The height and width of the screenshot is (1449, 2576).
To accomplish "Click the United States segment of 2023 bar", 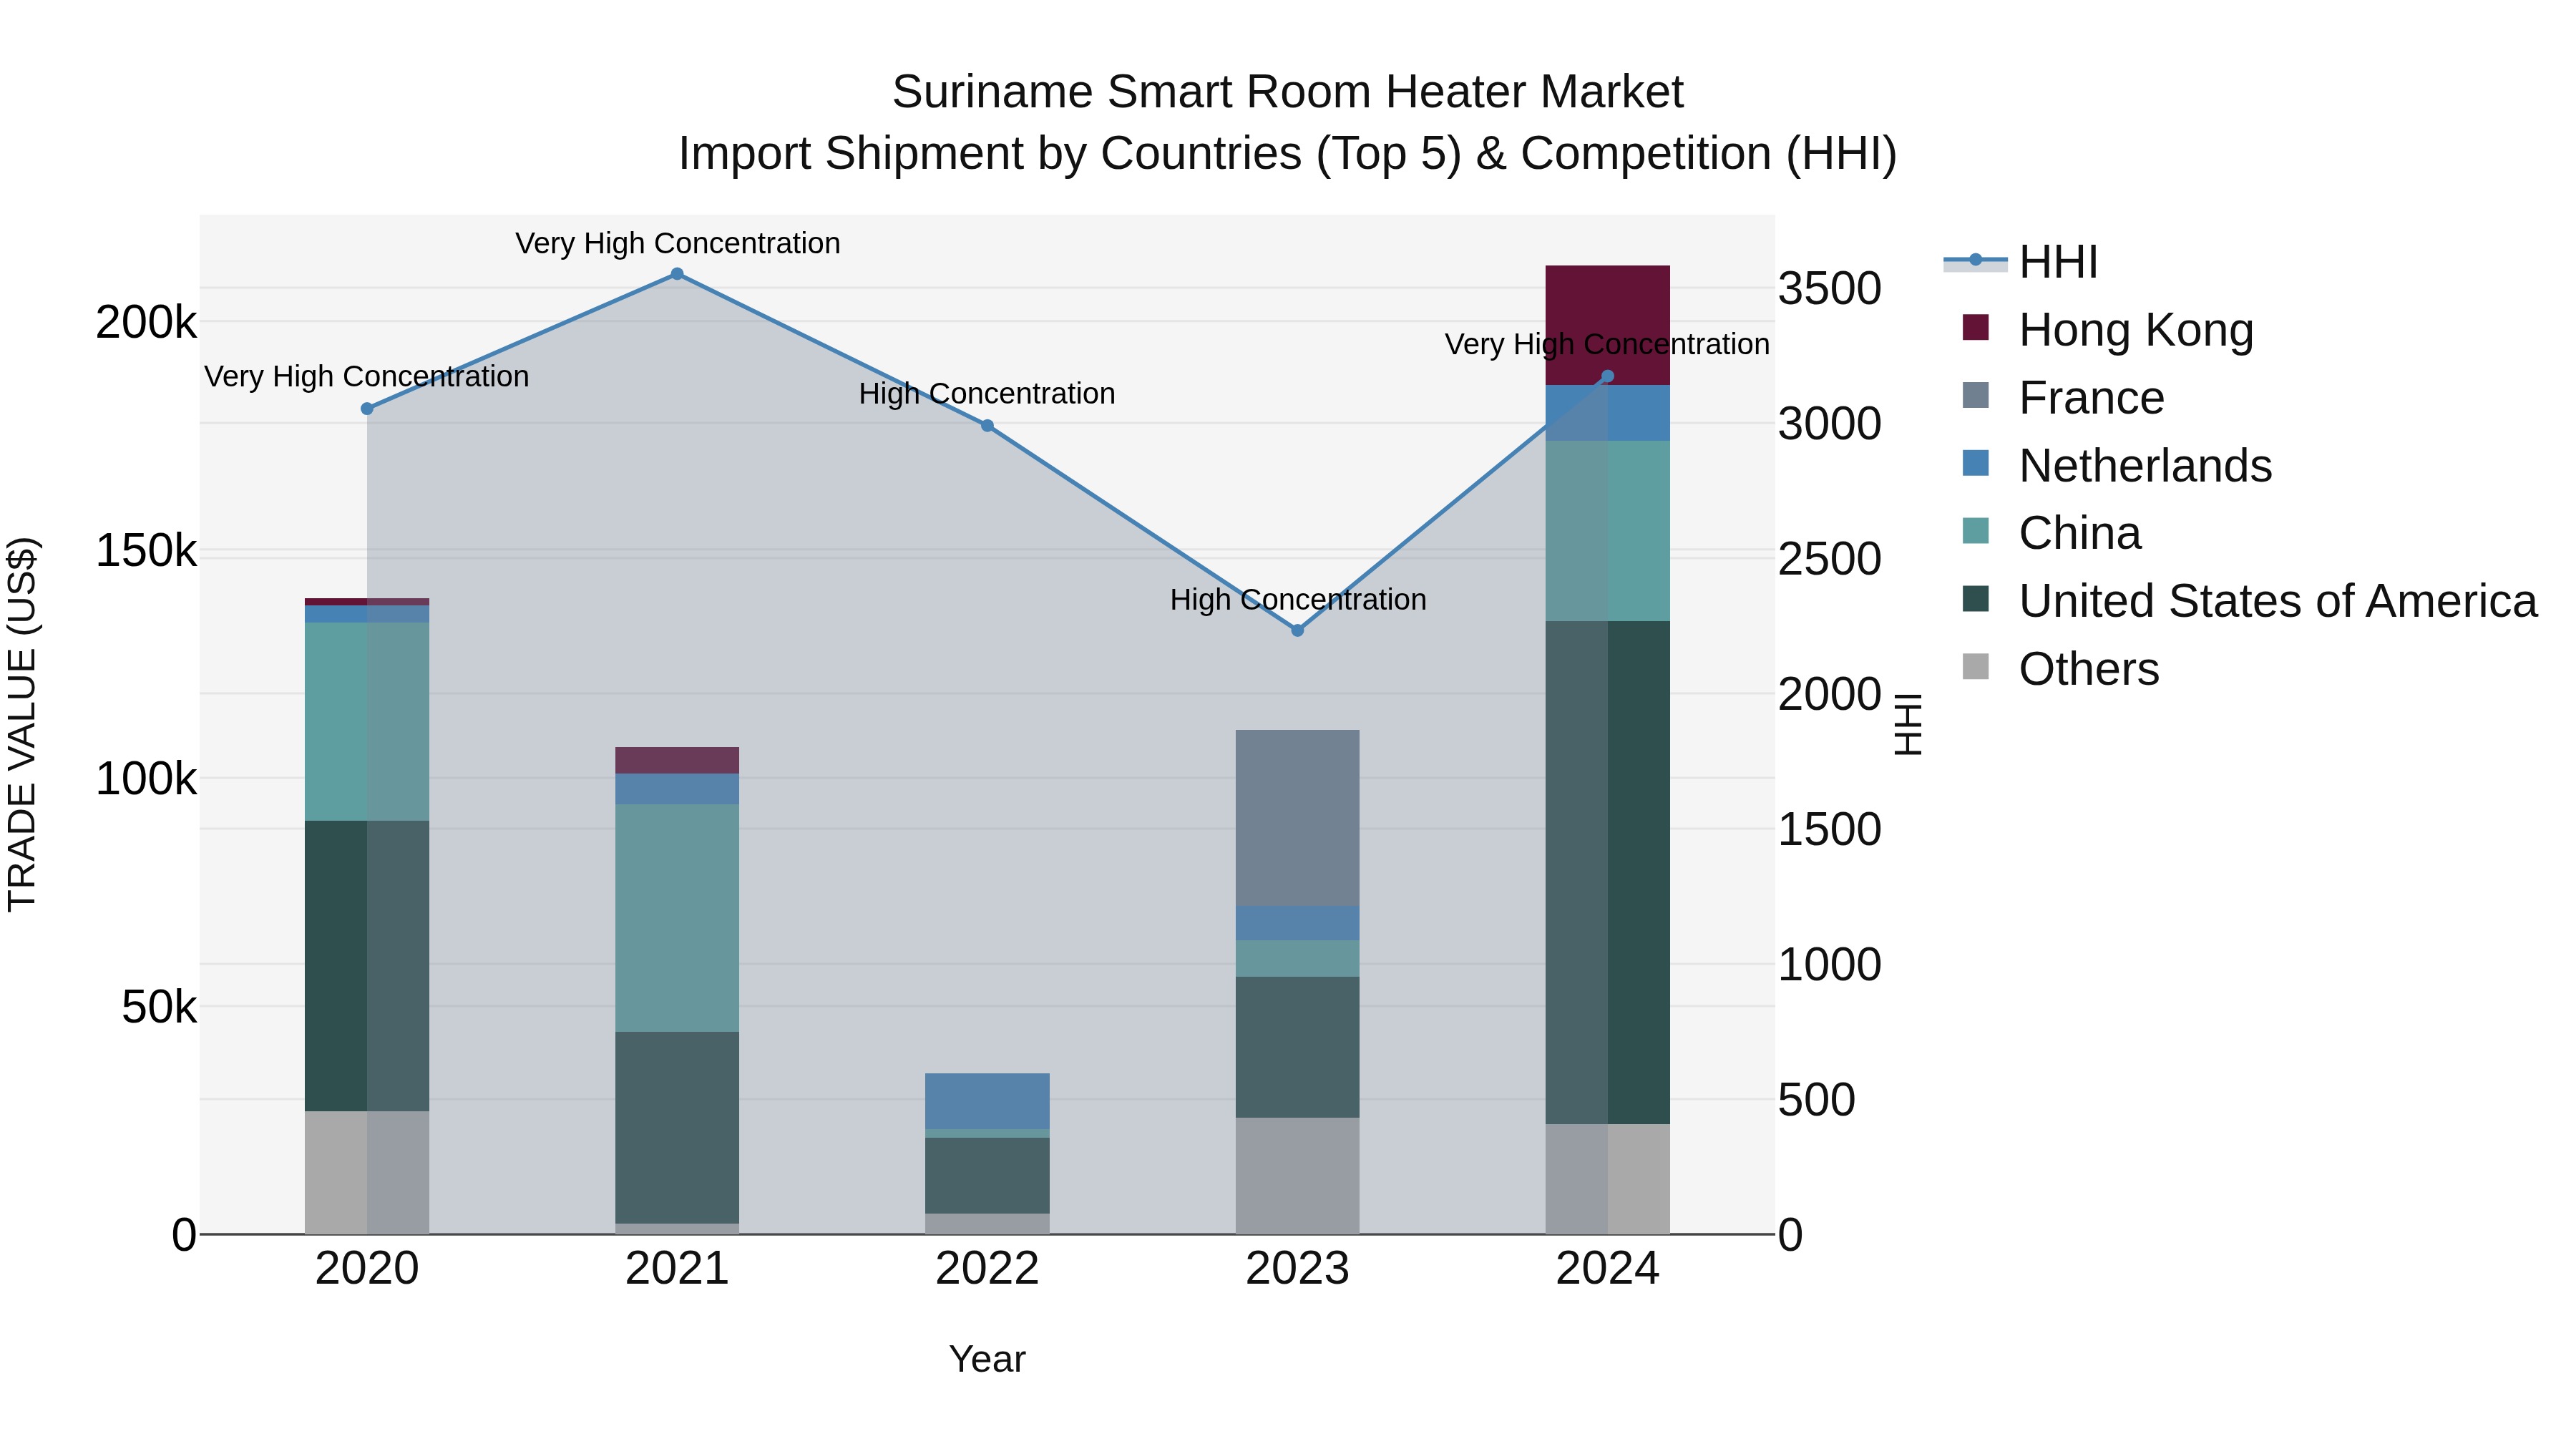I will click(1298, 1047).
